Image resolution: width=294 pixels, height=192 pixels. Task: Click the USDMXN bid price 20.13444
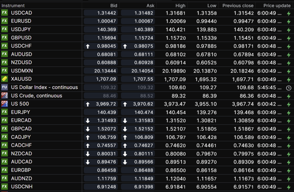101,71
